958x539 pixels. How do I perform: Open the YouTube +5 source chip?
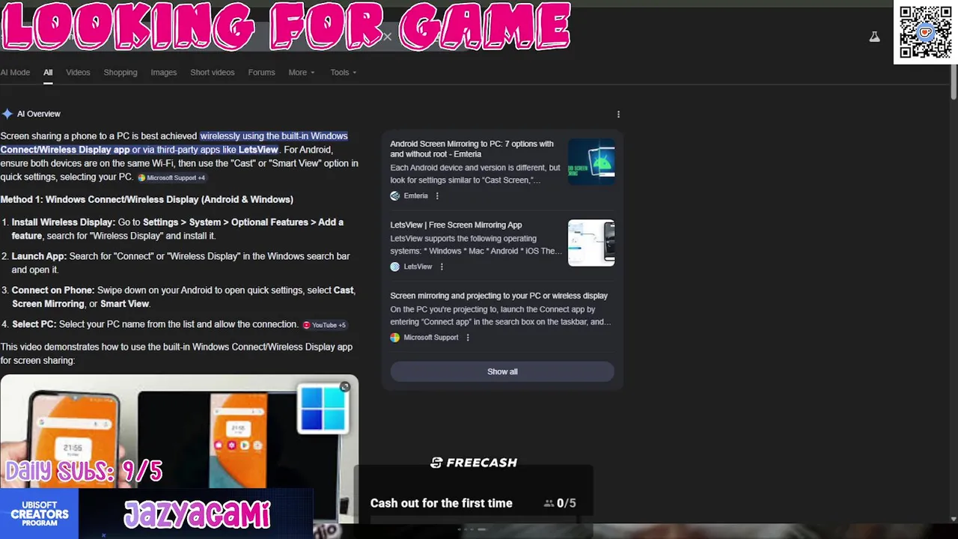click(324, 325)
